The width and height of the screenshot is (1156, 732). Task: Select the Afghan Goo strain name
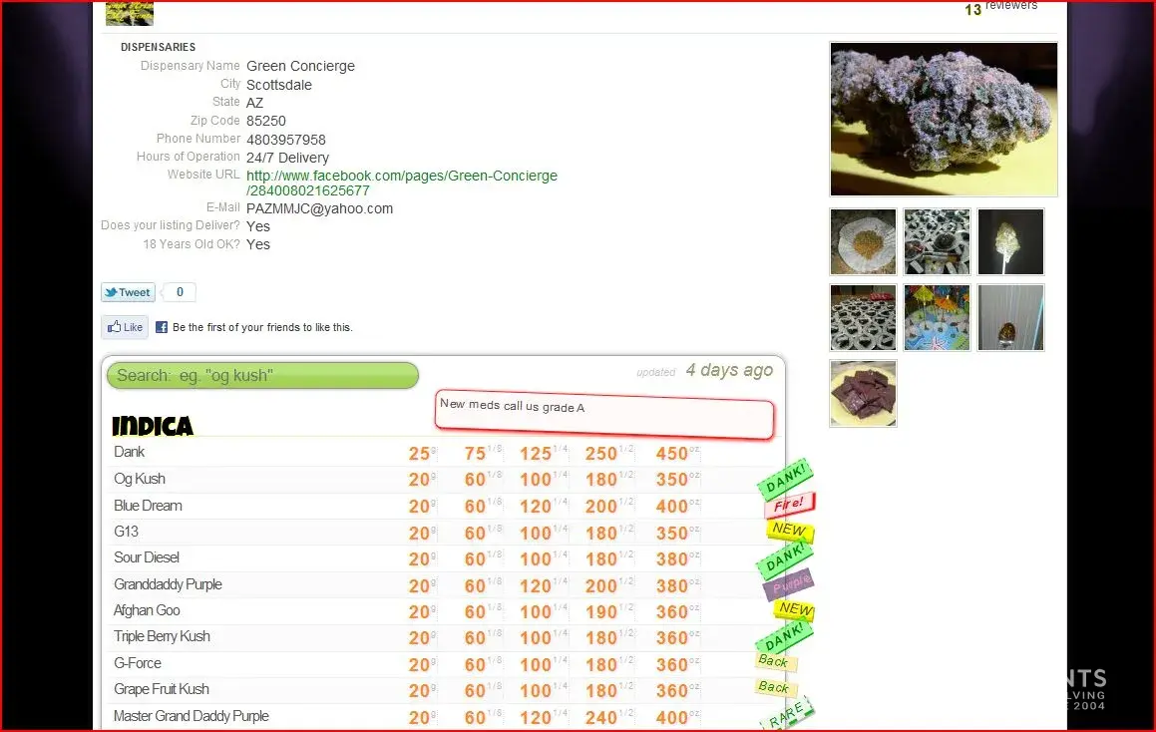tap(147, 610)
